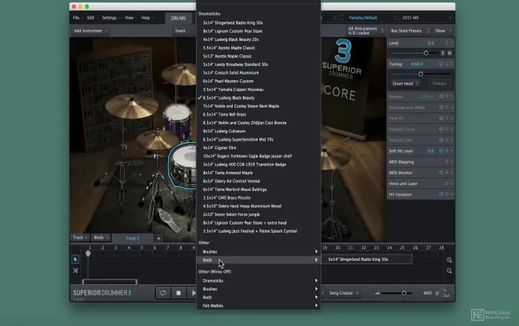
Task: Open the Pitch FX section menu icon
Action: click(447, 118)
